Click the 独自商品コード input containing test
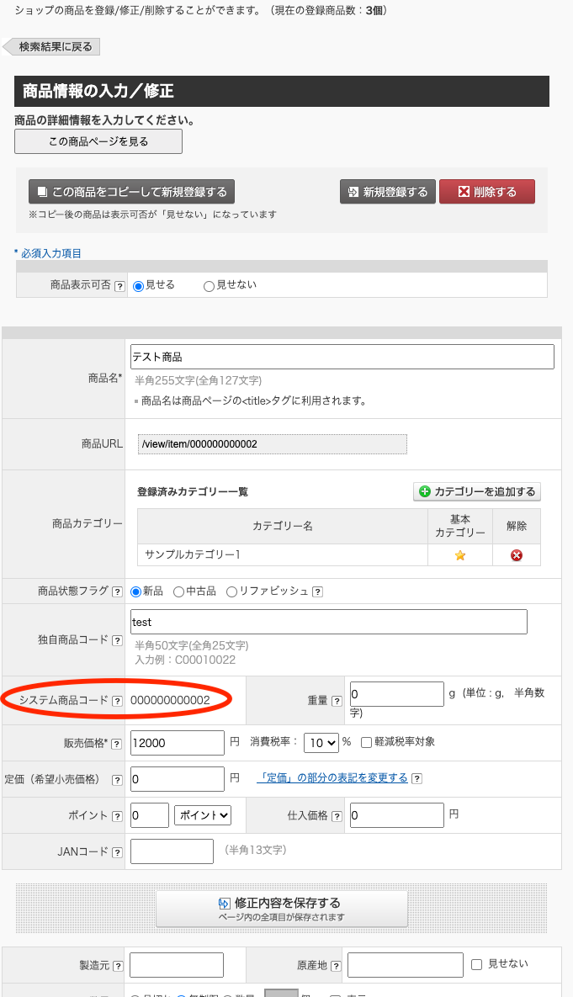The image size is (573, 997). tap(329, 622)
